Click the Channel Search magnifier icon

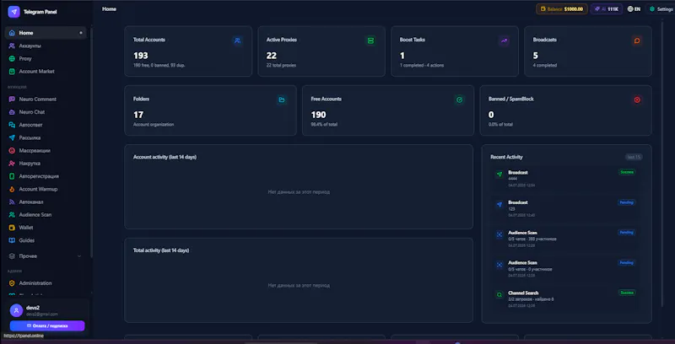coord(499,295)
